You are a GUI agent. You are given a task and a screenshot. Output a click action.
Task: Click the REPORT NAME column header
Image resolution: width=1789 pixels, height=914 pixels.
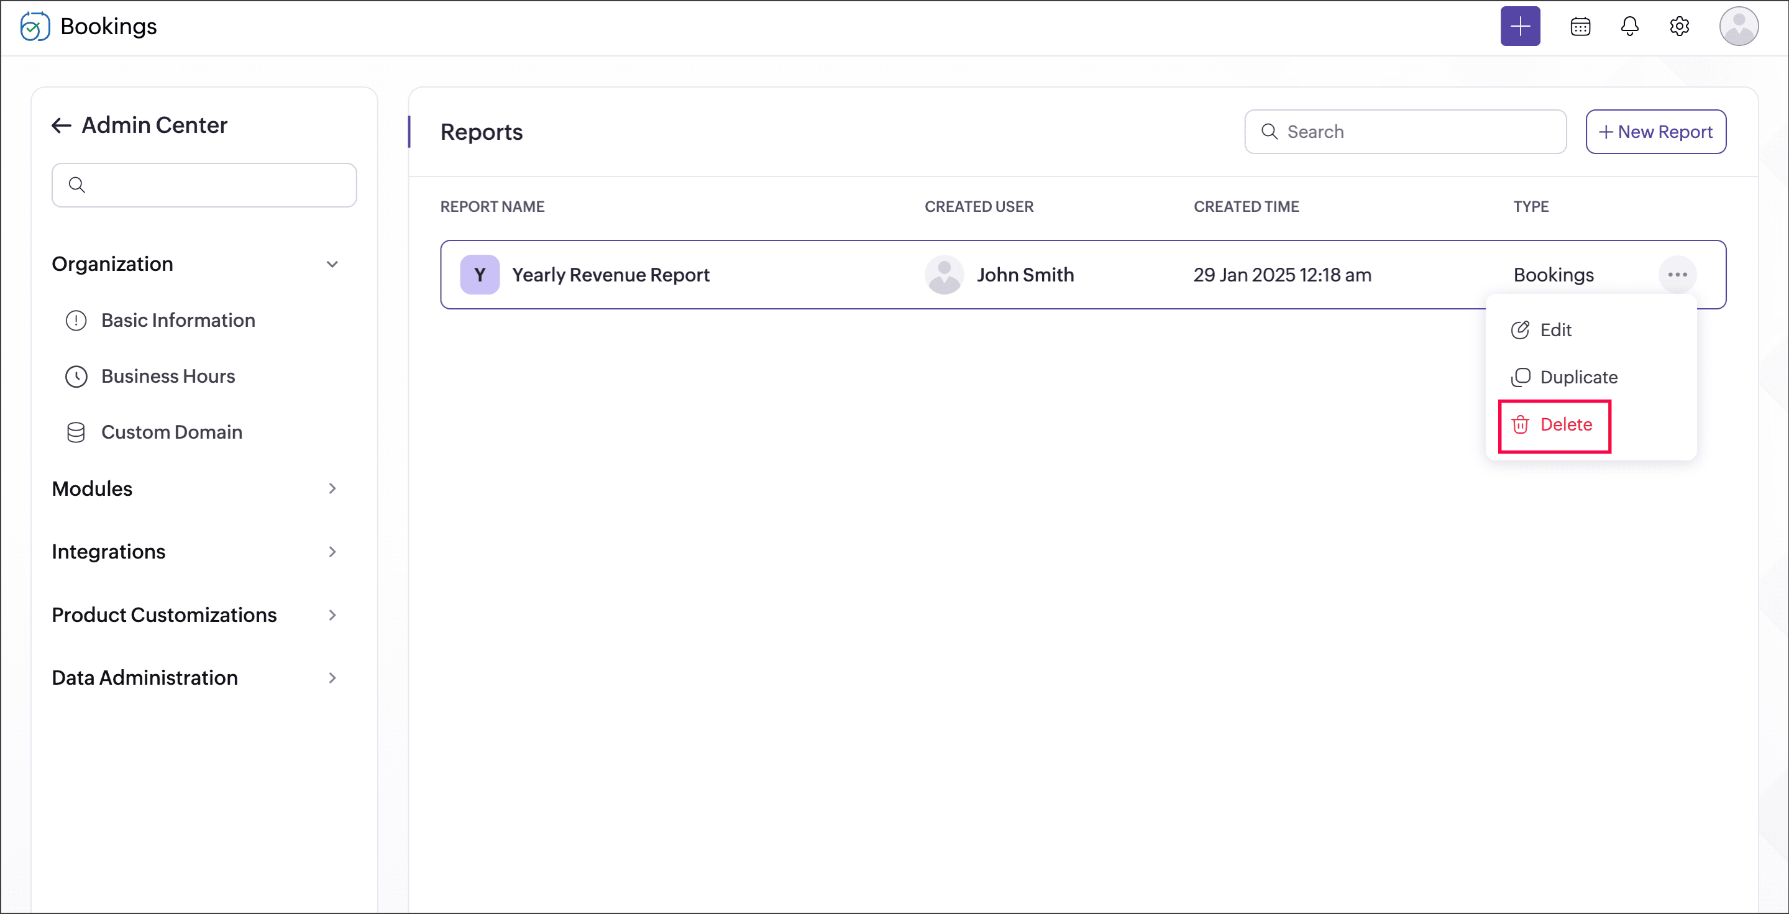click(x=492, y=206)
